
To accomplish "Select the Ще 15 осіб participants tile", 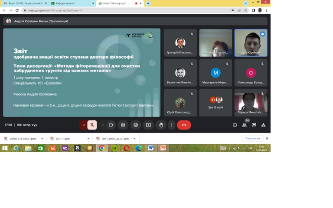I will tap(215, 103).
